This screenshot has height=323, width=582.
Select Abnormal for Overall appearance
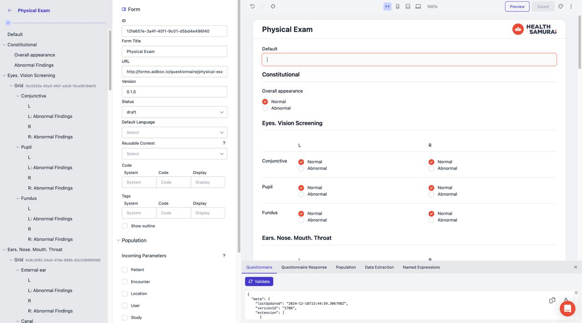click(x=265, y=108)
